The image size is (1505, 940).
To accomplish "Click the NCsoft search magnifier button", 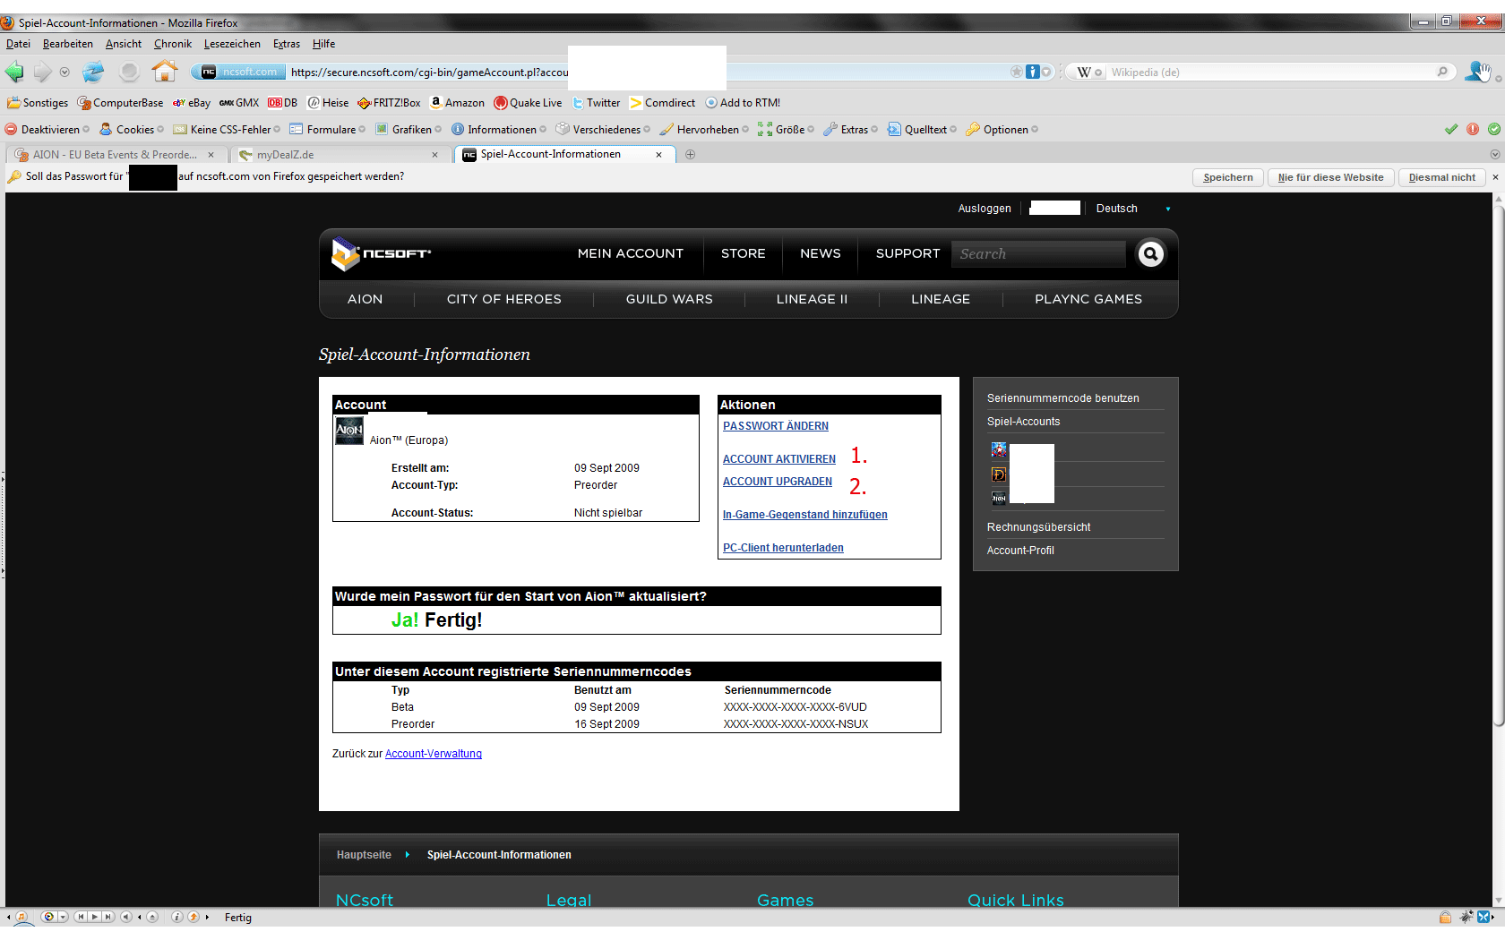I will click(x=1151, y=254).
